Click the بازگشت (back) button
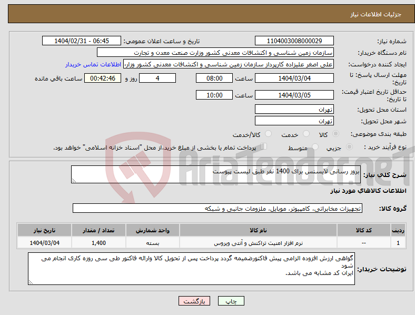This screenshot has height=315, width=415. 194,301
